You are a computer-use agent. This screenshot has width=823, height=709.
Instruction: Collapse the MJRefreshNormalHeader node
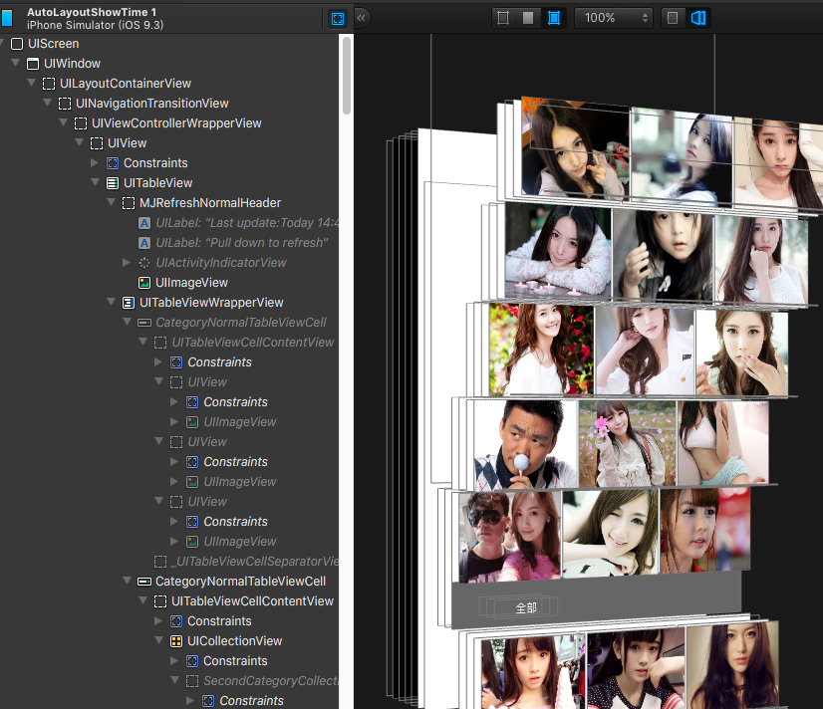(111, 203)
